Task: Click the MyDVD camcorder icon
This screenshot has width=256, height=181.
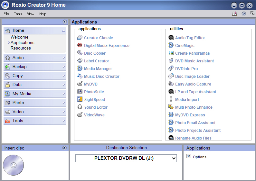Action: point(80,84)
